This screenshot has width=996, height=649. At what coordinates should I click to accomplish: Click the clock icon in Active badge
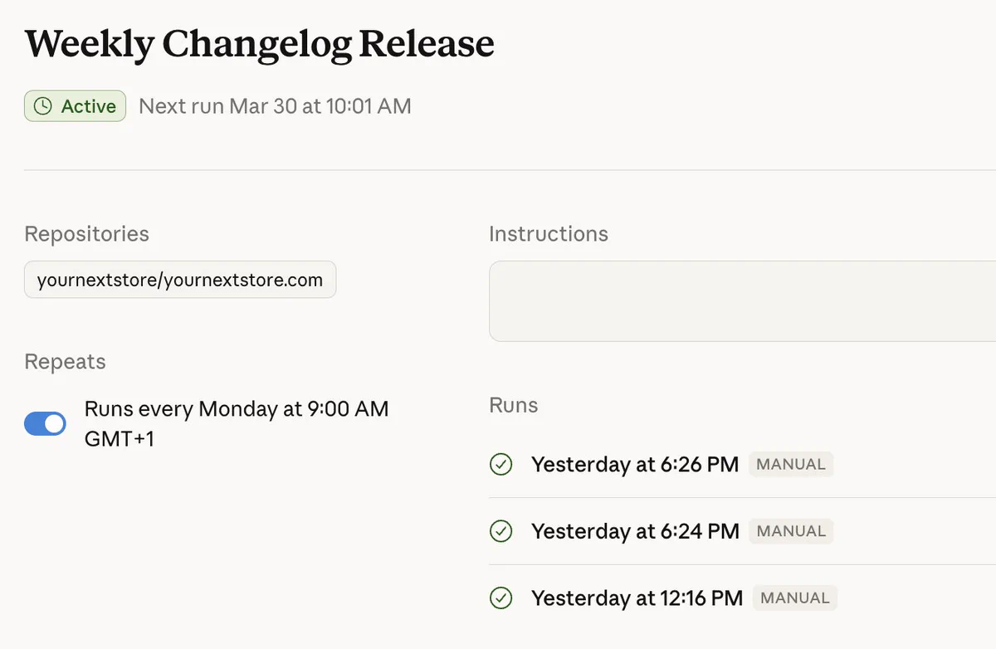42,106
